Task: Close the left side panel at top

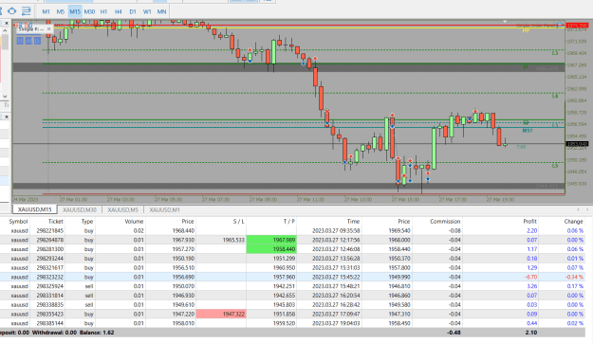Action: [6, 24]
